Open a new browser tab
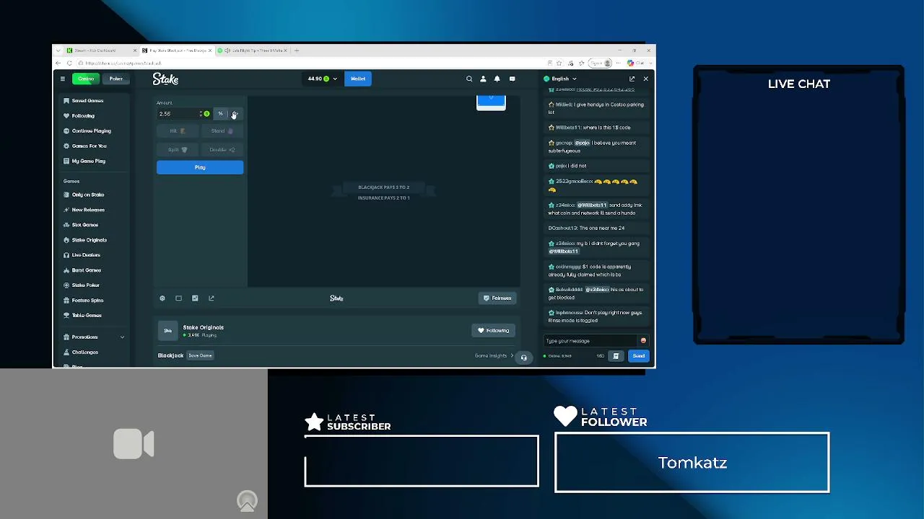924x519 pixels. [297, 50]
